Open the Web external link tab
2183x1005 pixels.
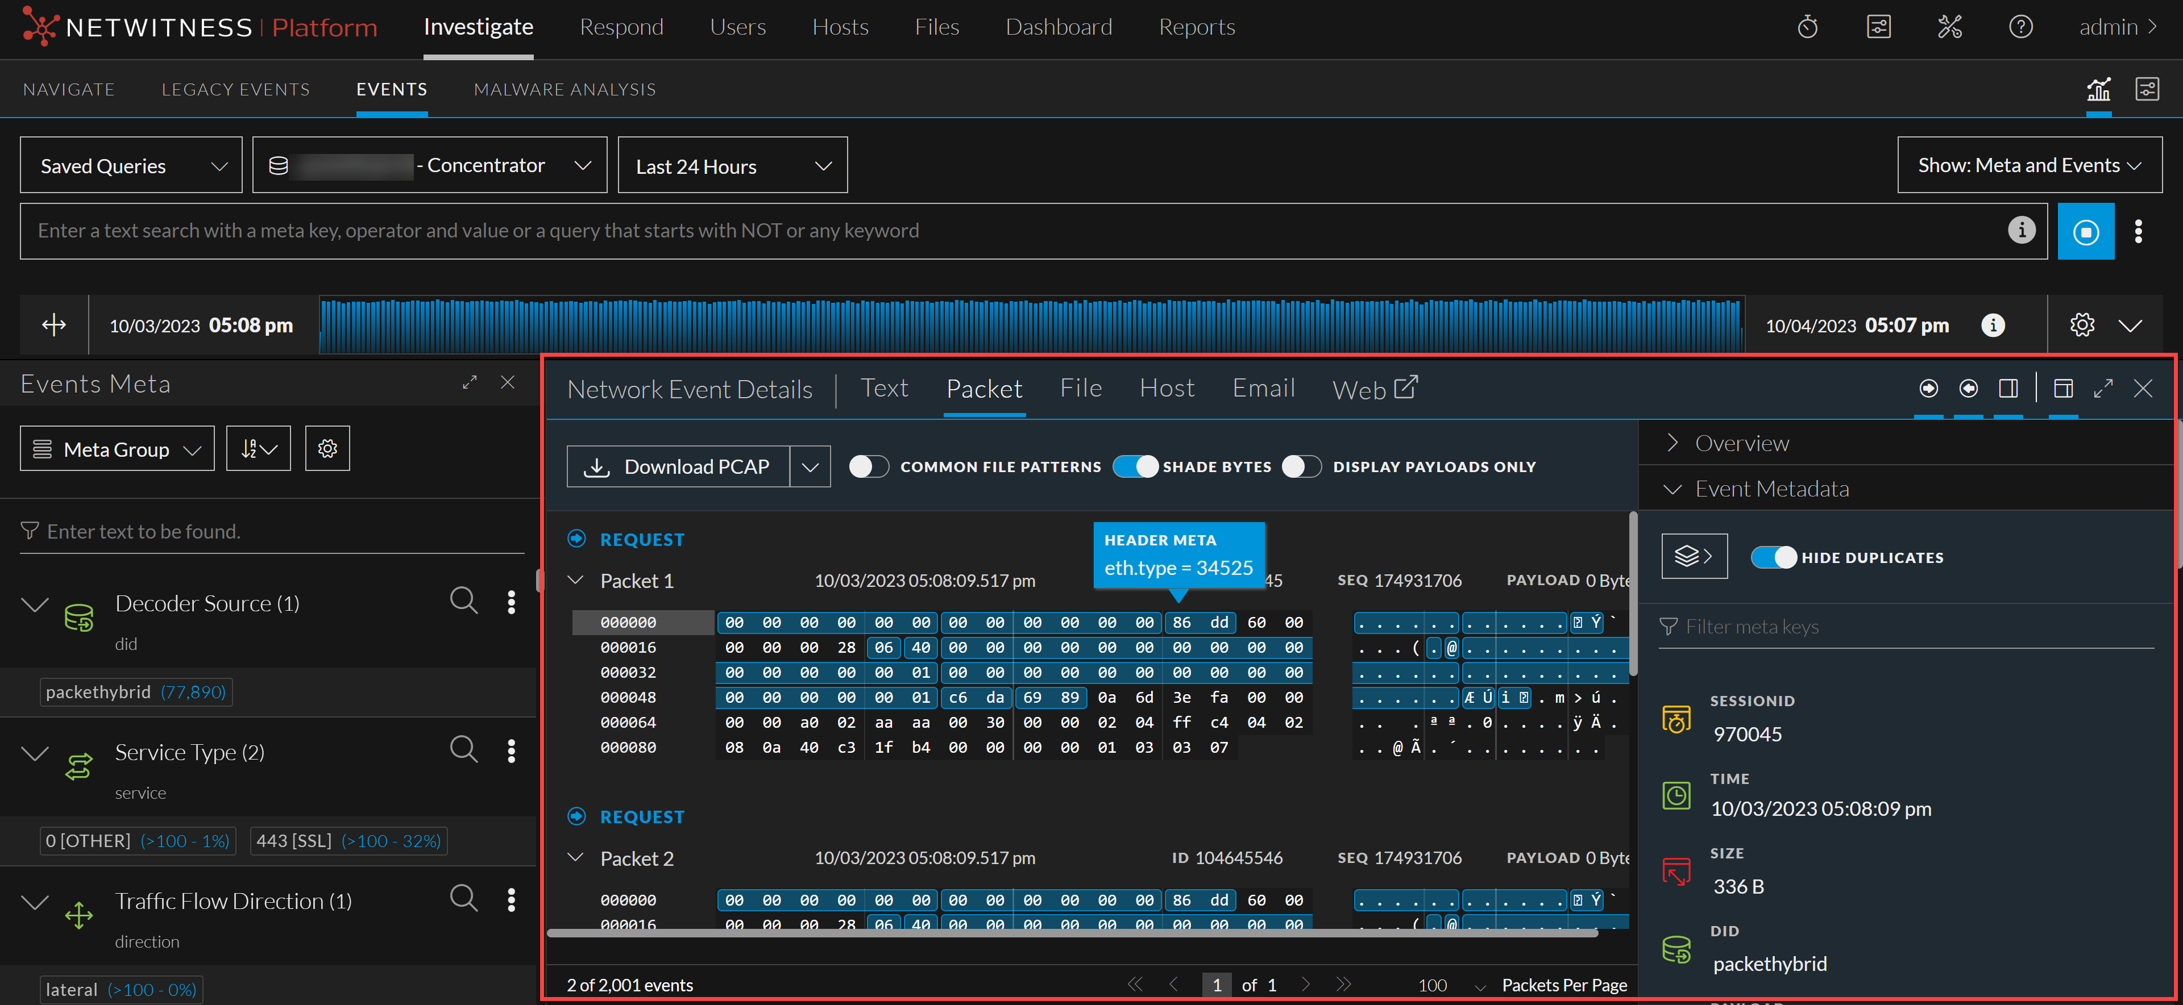click(1375, 389)
